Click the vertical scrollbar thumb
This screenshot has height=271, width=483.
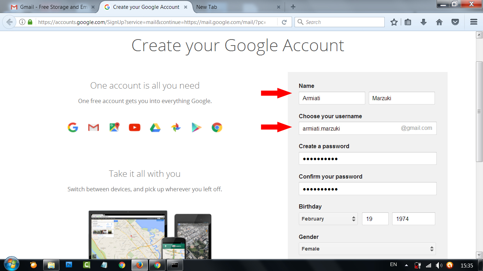(x=479, y=111)
